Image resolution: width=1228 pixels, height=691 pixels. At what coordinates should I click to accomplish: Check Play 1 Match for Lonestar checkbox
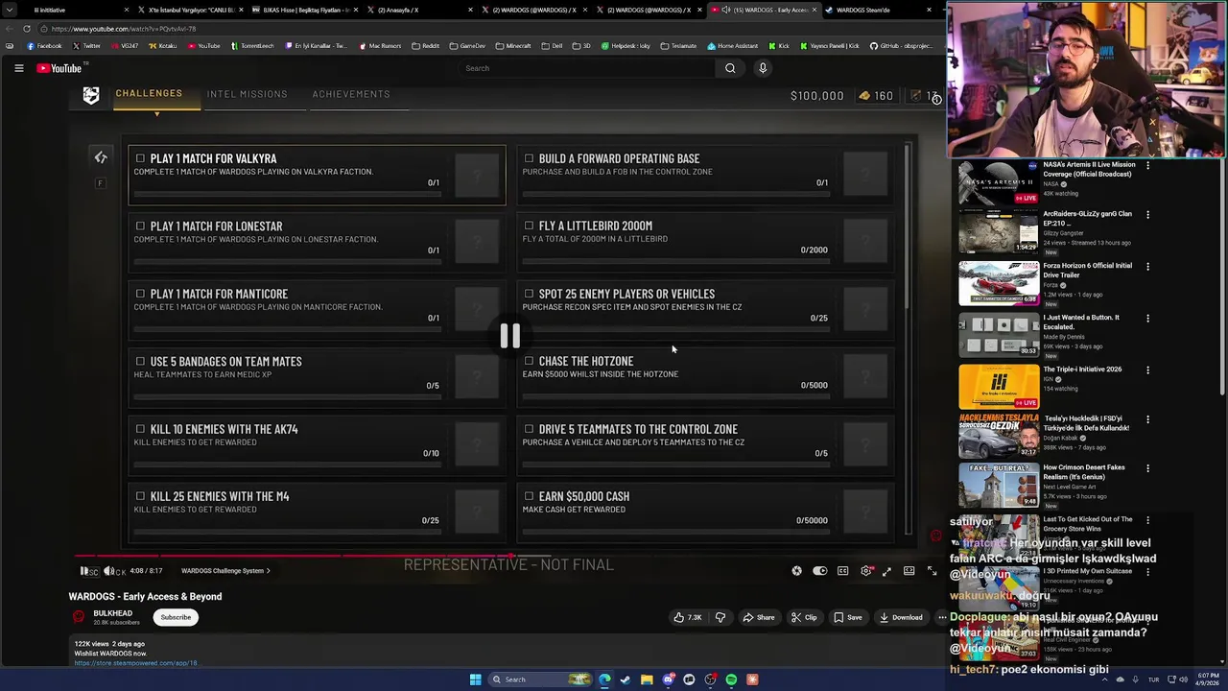click(140, 226)
